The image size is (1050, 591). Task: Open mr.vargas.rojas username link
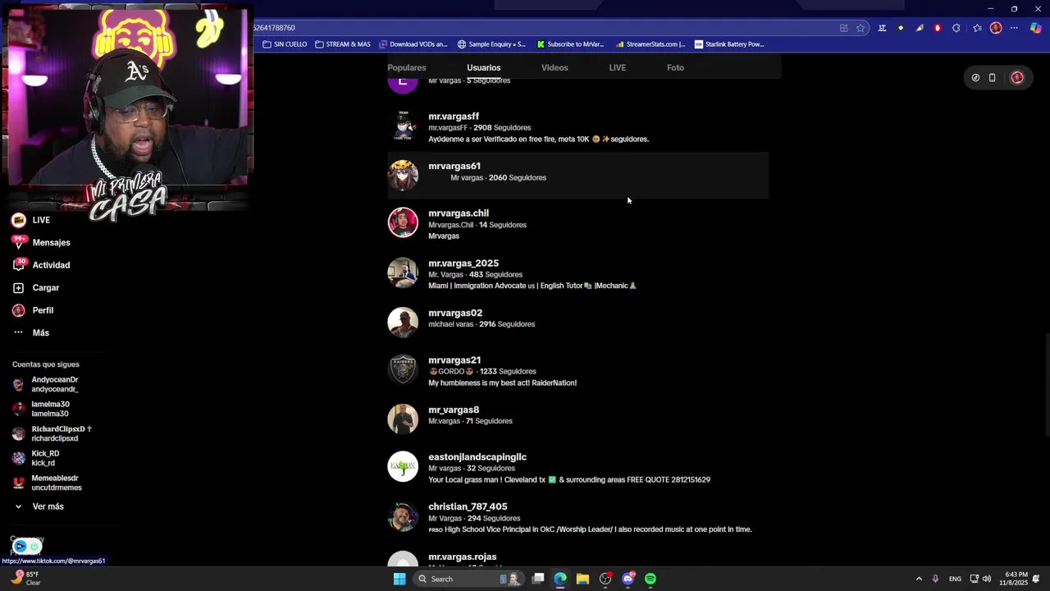(x=463, y=557)
